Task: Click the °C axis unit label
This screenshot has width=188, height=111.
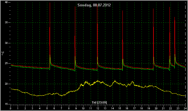Action: pos(3,53)
